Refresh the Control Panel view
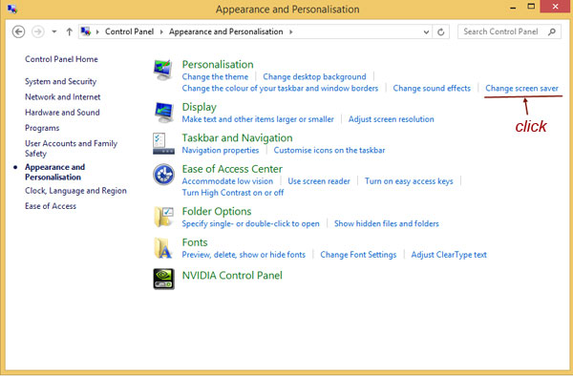 (x=441, y=31)
